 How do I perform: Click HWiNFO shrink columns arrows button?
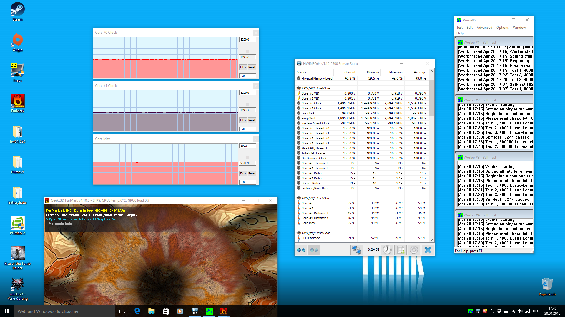pos(314,250)
